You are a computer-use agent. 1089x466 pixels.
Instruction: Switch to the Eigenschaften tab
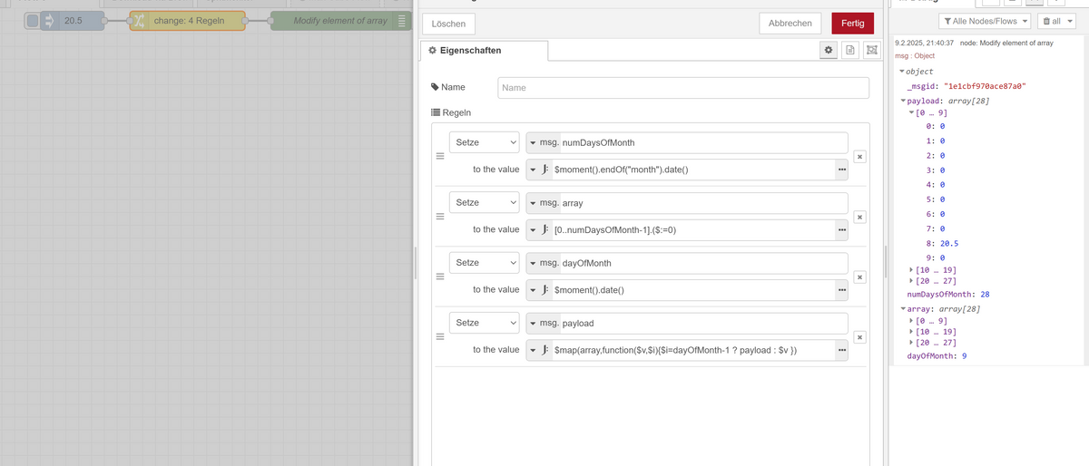(465, 51)
